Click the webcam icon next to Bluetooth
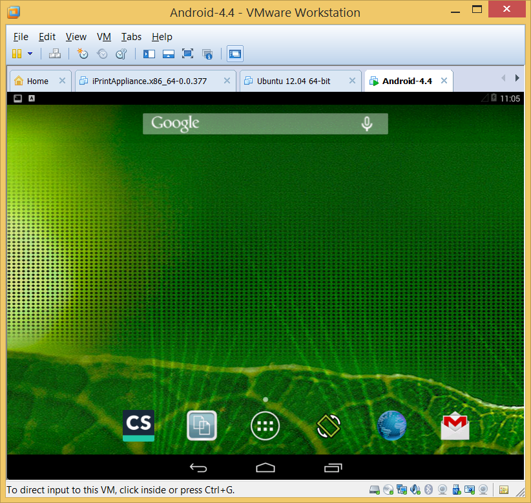This screenshot has width=531, height=503. (443, 489)
